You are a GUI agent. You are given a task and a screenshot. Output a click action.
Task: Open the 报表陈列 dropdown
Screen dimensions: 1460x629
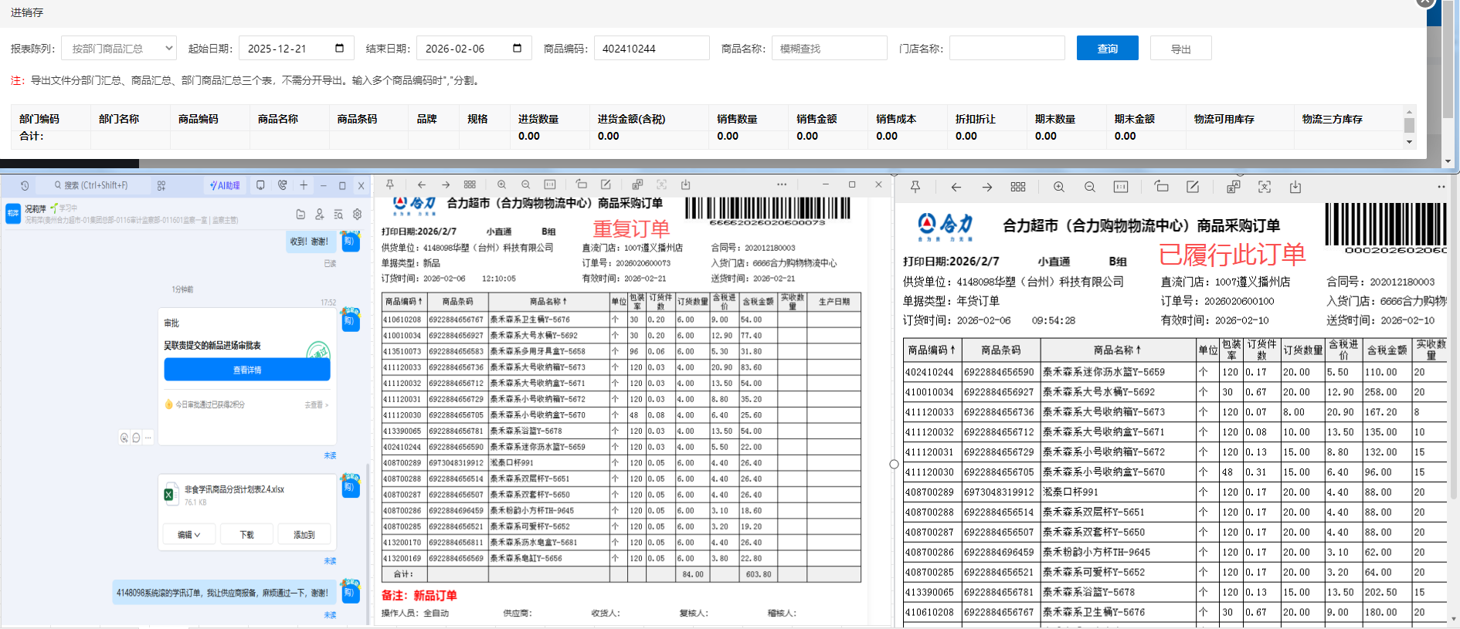(x=119, y=49)
